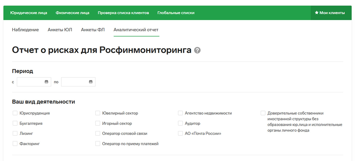The width and height of the screenshot is (358, 161).
Task: Enable the Ювелирный сектор checkbox
Action: (x=98, y=113)
